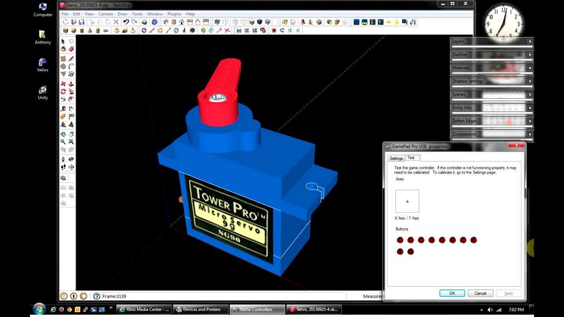Screen dimensions: 564x317
Task: Click Cancel in GamePad properties
Action: 480,293
